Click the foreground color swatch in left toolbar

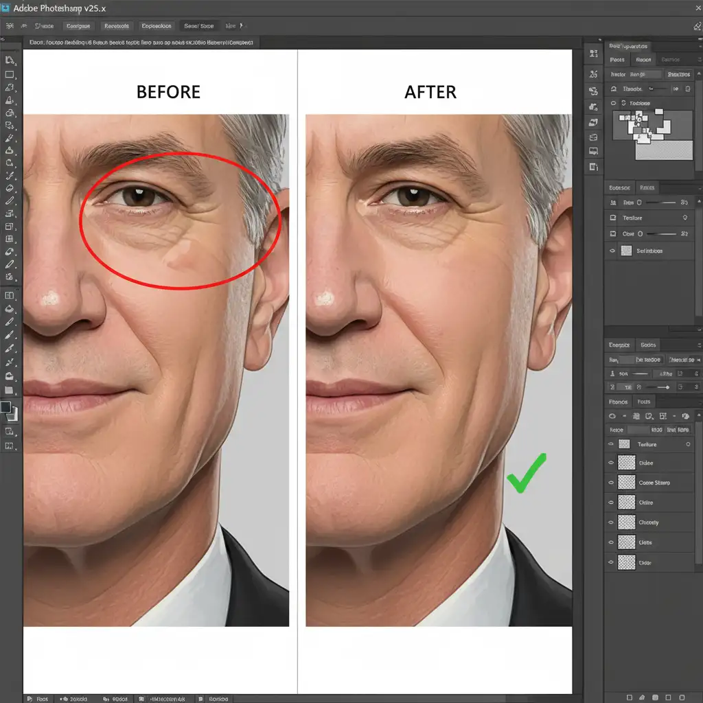(x=6, y=407)
